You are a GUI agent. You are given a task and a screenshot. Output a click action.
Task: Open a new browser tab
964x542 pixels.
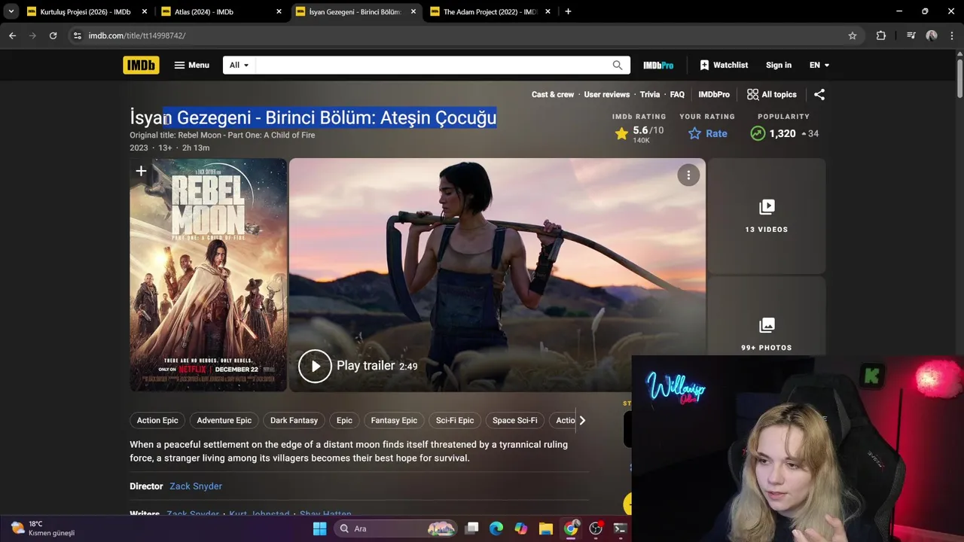pyautogui.click(x=568, y=11)
